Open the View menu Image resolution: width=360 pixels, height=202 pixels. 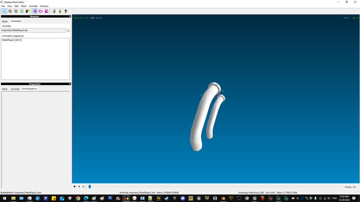[x=10, y=6]
